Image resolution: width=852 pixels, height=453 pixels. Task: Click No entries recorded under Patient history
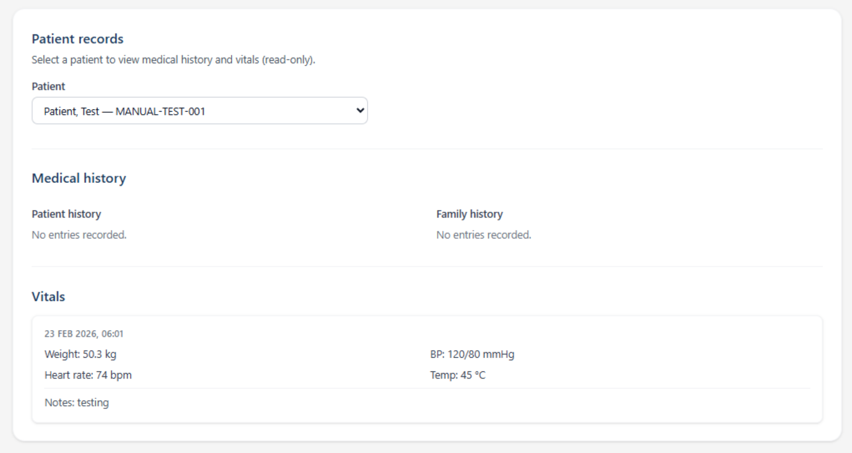click(x=79, y=235)
